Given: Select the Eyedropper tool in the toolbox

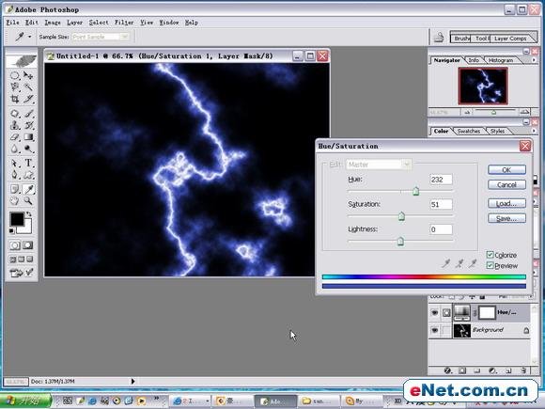Looking at the screenshot, I should pyautogui.click(x=28, y=189).
